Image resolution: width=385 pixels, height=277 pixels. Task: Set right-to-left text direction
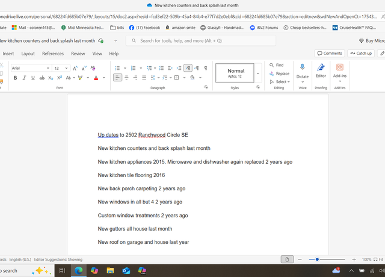coord(197,68)
